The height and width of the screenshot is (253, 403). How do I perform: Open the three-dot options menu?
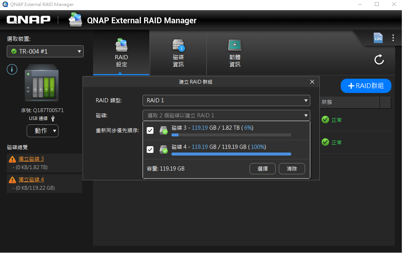[x=392, y=38]
